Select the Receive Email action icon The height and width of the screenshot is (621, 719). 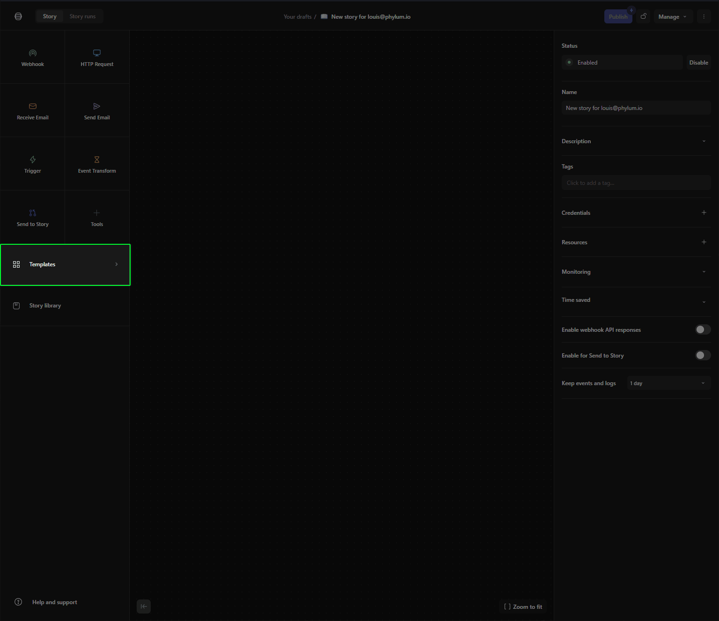click(33, 107)
